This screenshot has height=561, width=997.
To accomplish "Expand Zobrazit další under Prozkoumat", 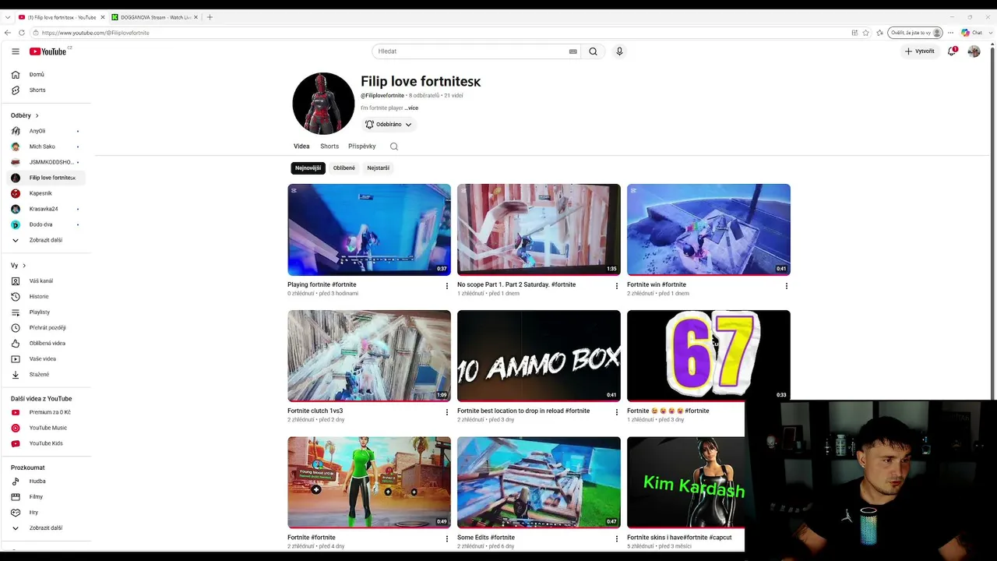I will tap(47, 528).
